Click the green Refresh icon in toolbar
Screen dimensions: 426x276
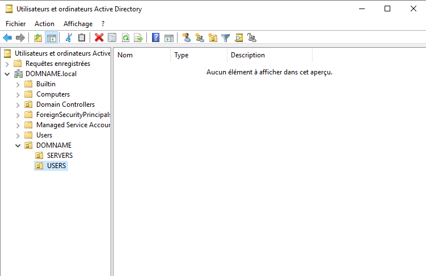(125, 38)
